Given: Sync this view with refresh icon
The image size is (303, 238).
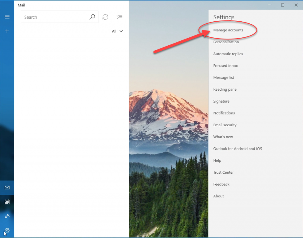Looking at the screenshot, I should click(x=105, y=17).
